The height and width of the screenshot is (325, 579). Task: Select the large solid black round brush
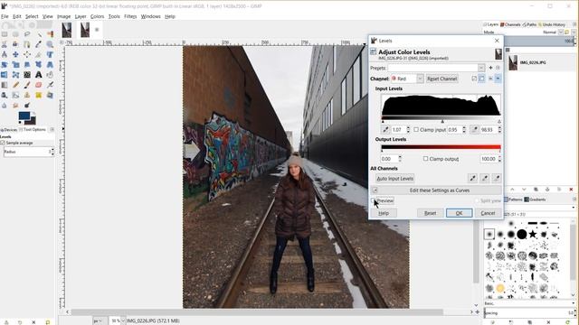[522, 234]
